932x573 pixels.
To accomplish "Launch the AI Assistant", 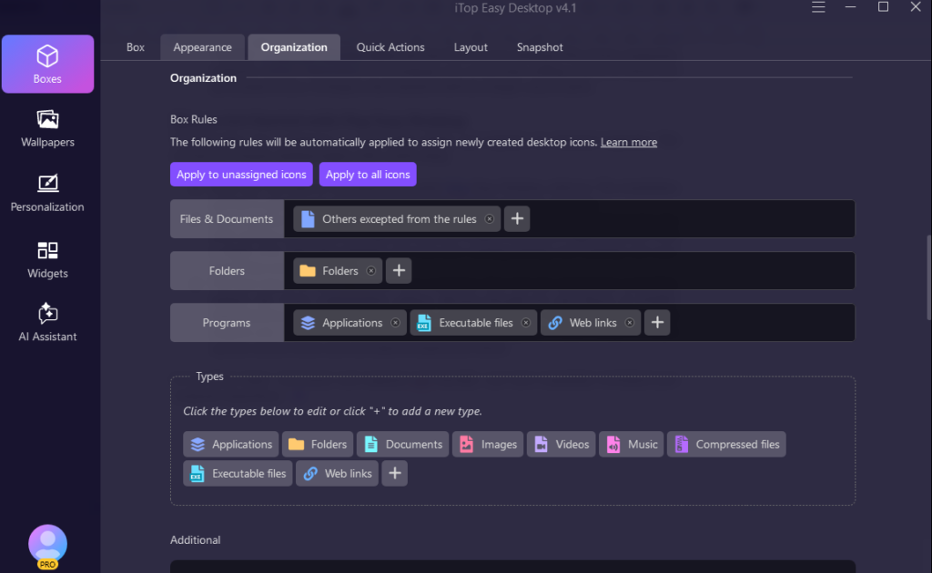I will 47,322.
